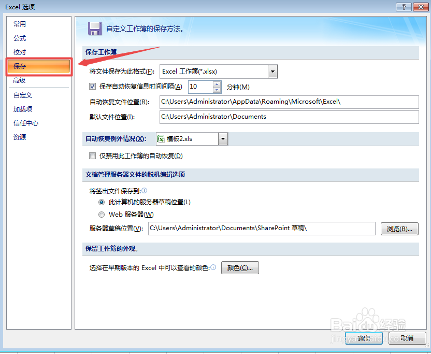
Task: Click info icon next to 将签出文件保存到
Action: (145, 190)
